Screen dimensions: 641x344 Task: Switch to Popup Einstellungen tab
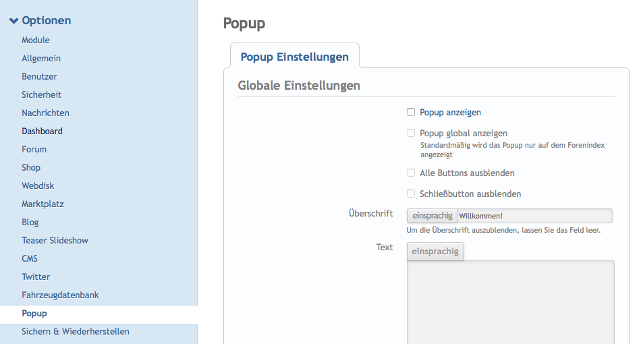(294, 57)
